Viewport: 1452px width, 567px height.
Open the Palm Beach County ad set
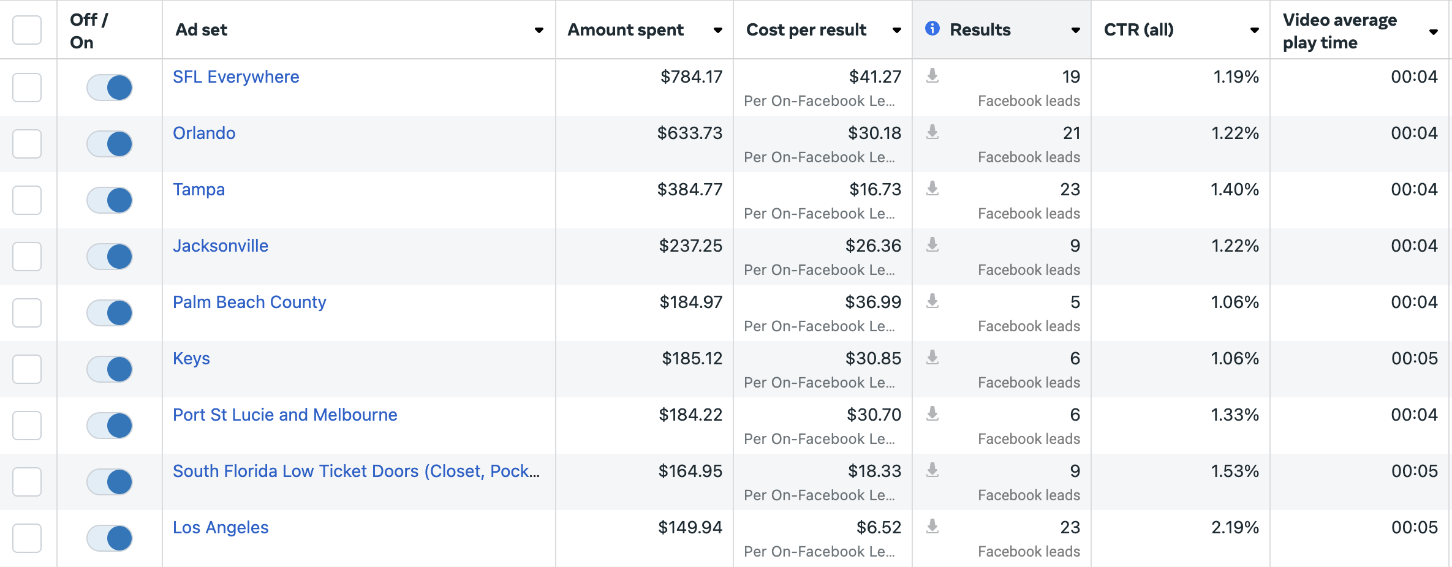tap(249, 302)
